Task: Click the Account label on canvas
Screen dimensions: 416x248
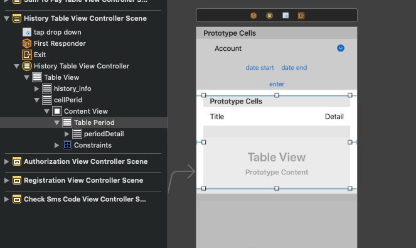Action: [228, 48]
